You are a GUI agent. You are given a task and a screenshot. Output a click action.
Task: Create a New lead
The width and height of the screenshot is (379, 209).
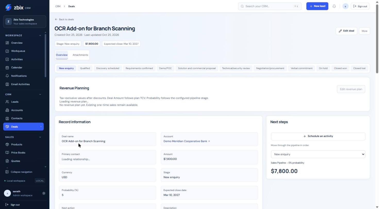click(317, 6)
